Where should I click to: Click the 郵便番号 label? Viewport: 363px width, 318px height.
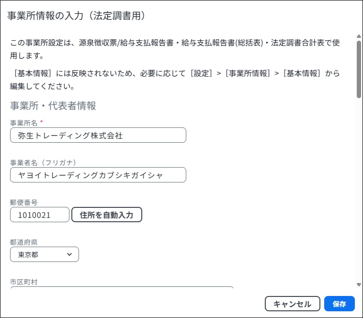point(23,202)
